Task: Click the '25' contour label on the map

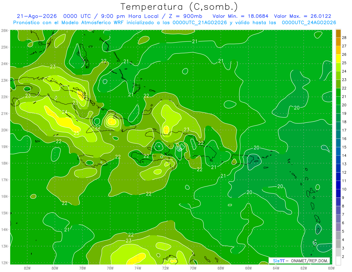Action: (76, 133)
